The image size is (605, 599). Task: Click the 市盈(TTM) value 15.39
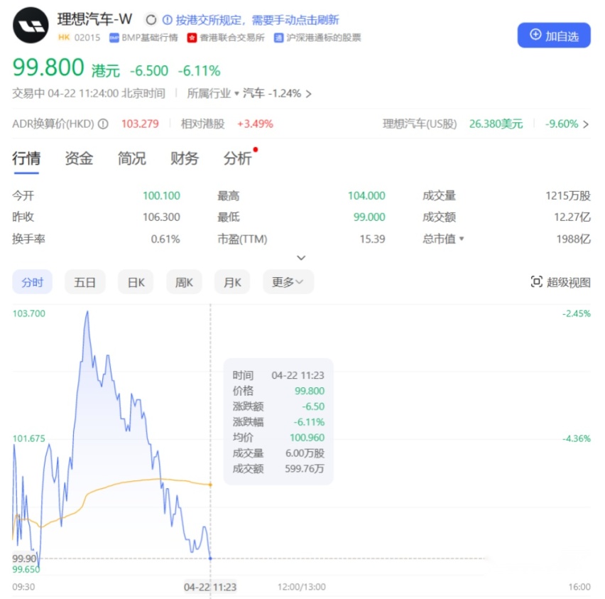coord(372,239)
